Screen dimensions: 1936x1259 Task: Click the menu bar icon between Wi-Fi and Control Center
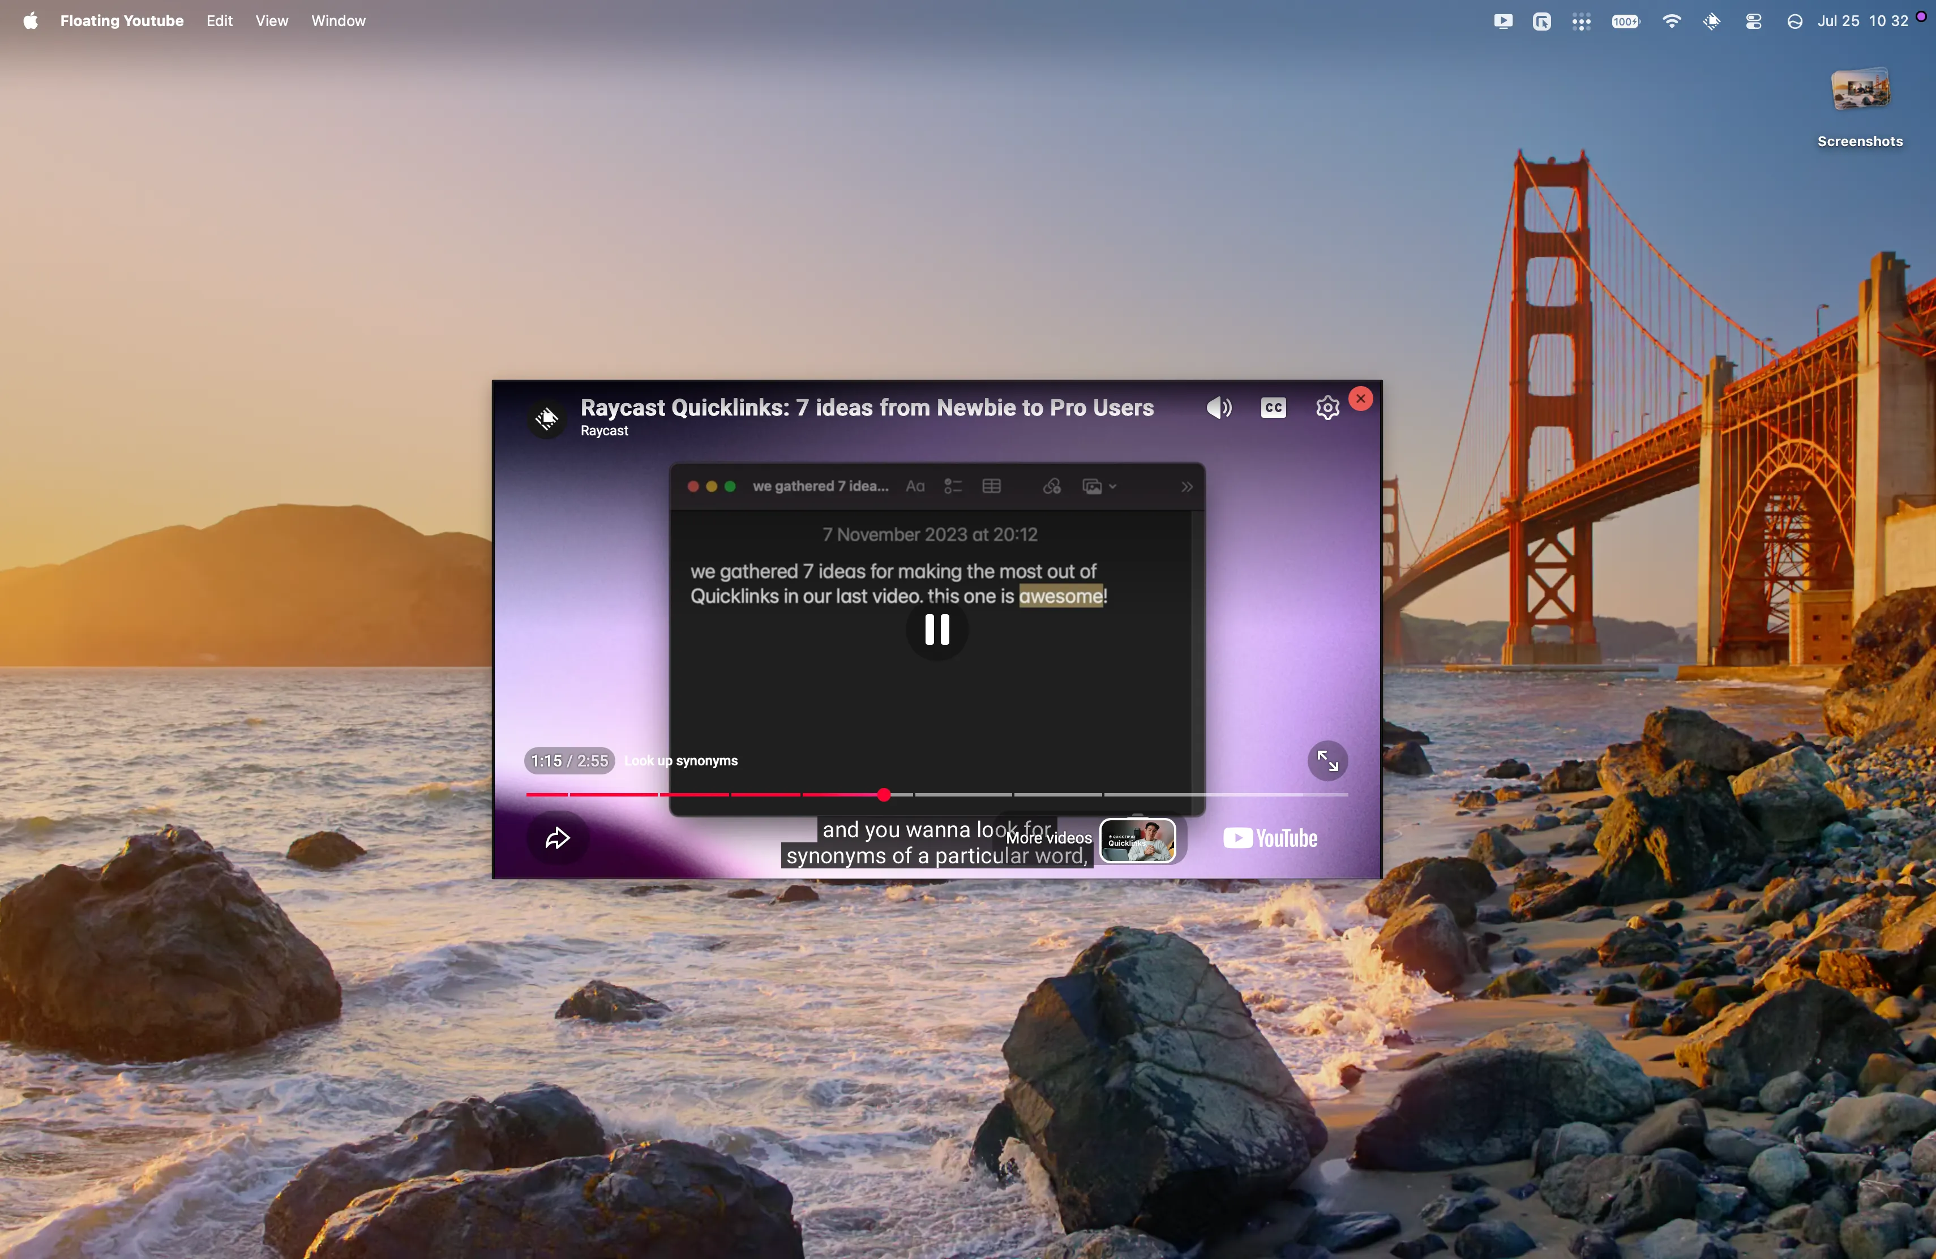1711,21
